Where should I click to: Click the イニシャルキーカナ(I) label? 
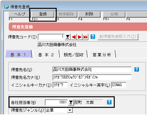(31, 85)
